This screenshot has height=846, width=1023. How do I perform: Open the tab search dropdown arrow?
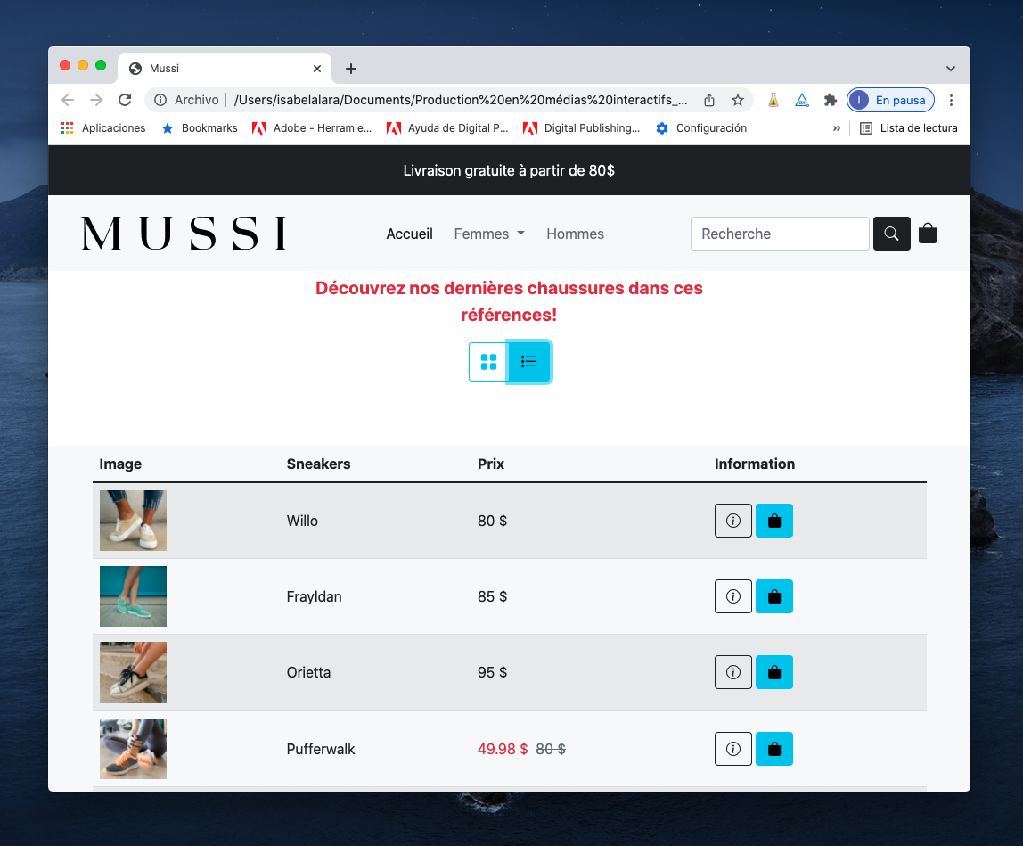(x=950, y=69)
